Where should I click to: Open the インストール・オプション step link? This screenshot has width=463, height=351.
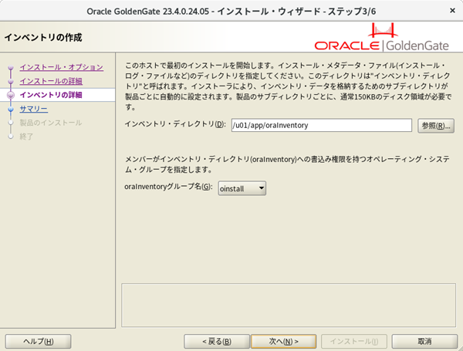pos(62,67)
